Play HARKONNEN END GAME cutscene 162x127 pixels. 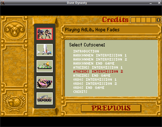tap(94, 63)
